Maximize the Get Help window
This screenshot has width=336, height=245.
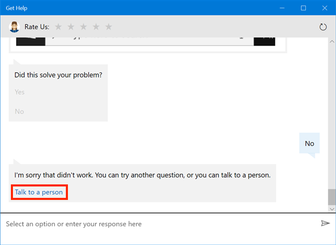point(303,8)
